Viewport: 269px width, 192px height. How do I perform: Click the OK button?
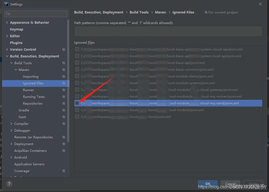click(x=208, y=184)
